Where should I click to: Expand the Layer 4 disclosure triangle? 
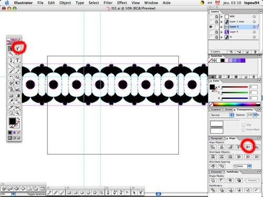tap(221, 32)
